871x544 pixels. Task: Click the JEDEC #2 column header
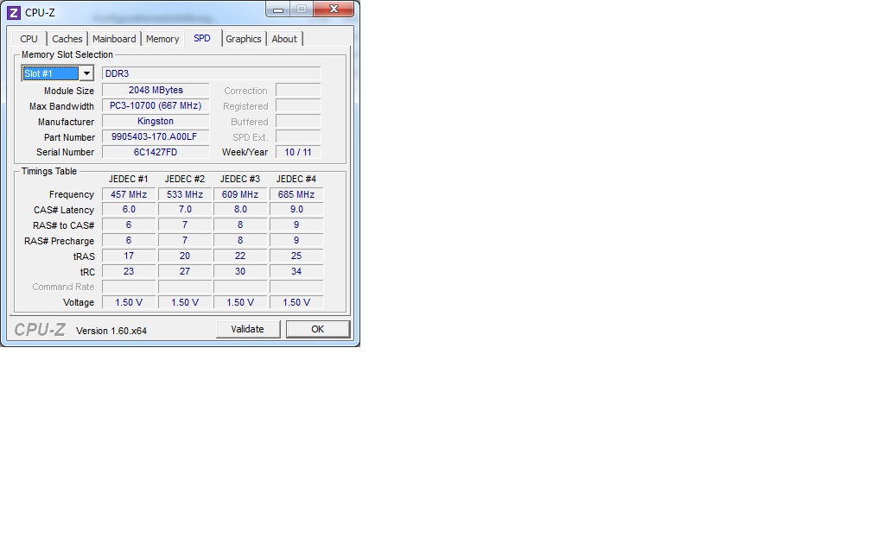[185, 179]
